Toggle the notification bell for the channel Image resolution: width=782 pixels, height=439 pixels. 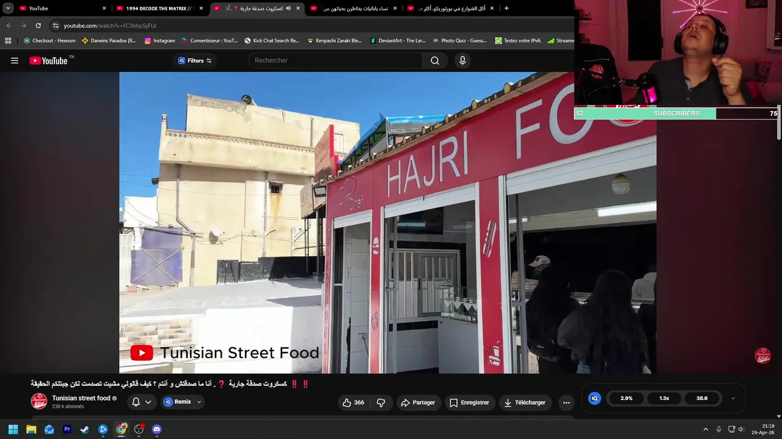(136, 402)
